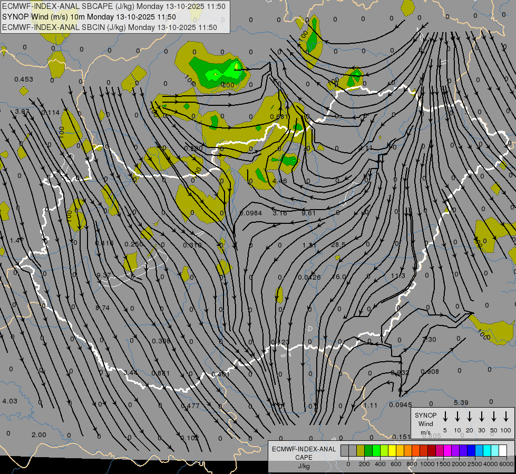Pick the white swatch ending the CAPE legend
The image size is (516, 474).
click(502, 451)
